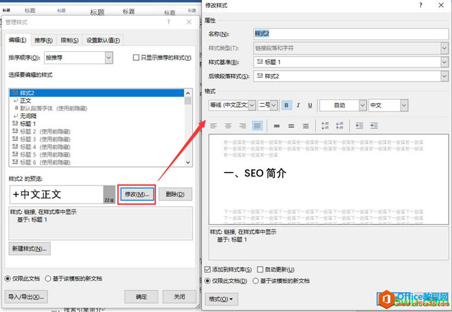This screenshot has height=312, width=452.
Task: Switch to 限制(S) tab
Action: tap(69, 40)
